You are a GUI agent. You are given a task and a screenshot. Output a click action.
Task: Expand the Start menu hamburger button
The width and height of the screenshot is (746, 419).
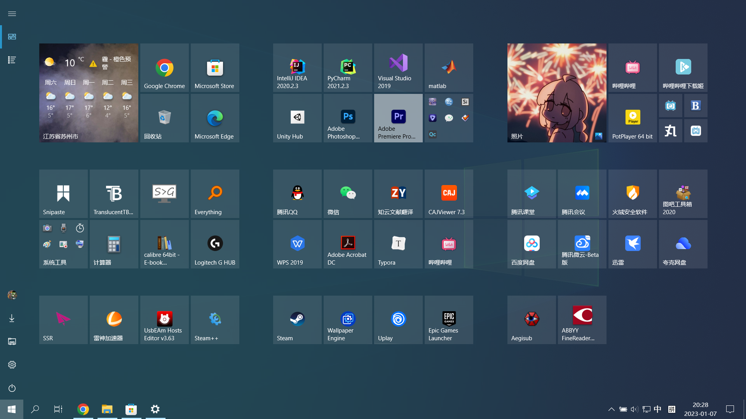[12, 14]
